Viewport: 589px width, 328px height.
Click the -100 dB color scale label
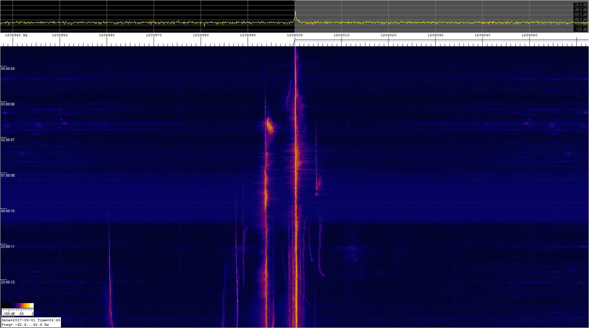pos(8,314)
